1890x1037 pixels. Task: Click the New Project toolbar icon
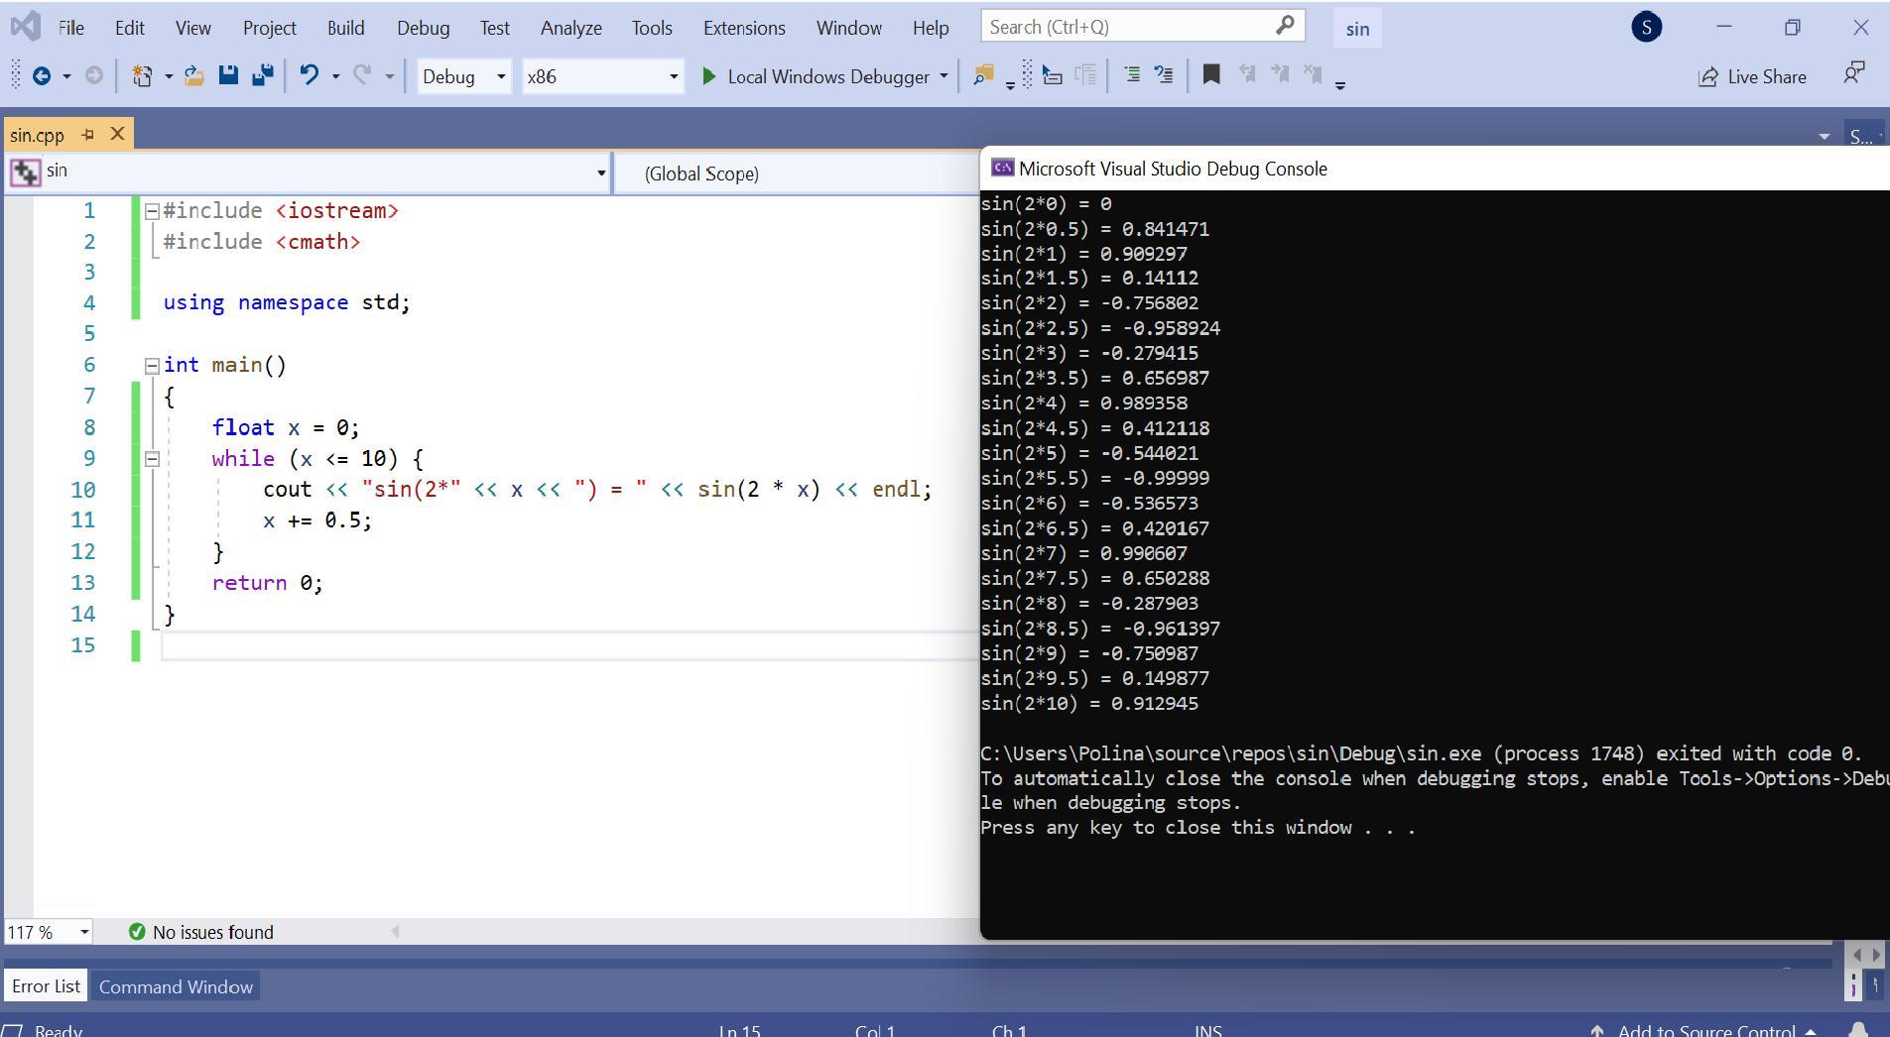pyautogui.click(x=143, y=76)
